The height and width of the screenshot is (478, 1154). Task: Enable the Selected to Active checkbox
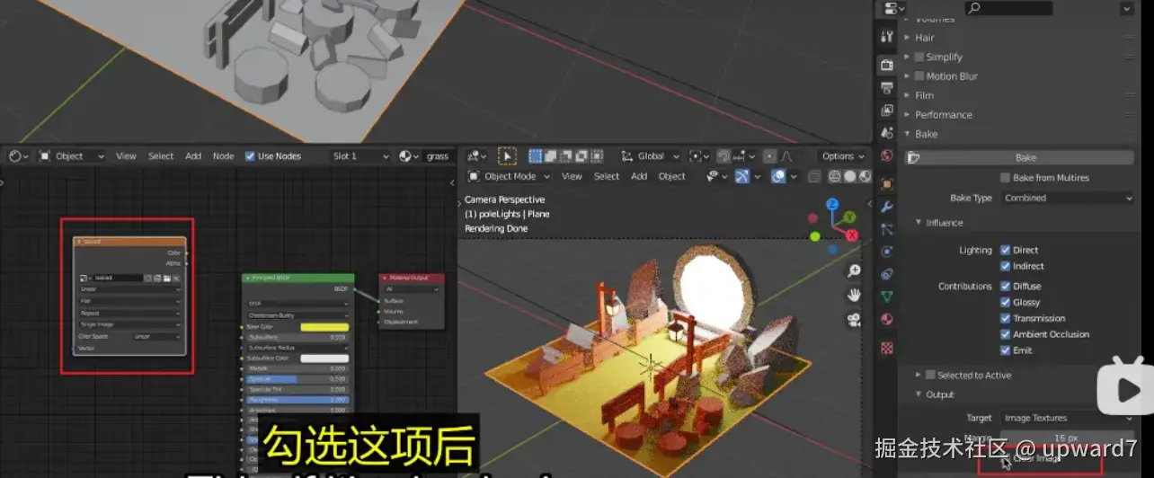coord(931,376)
